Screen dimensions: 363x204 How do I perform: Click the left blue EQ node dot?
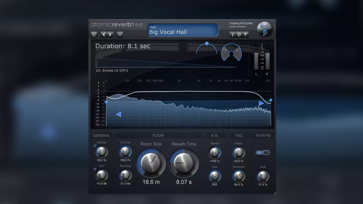pyautogui.click(x=106, y=102)
